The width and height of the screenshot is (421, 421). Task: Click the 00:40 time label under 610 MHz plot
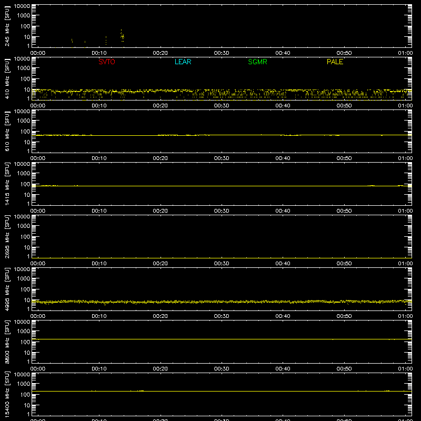click(x=283, y=158)
